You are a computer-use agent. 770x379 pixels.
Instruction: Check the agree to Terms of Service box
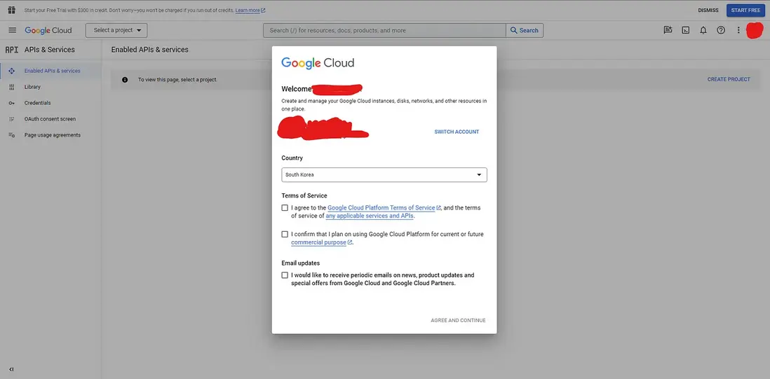285,208
